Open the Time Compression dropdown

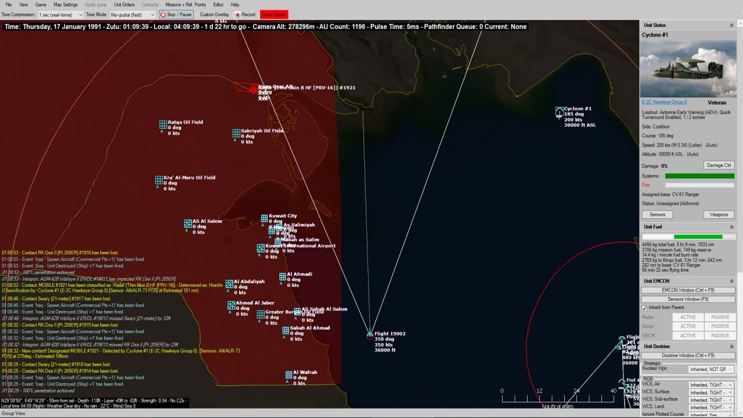[60, 15]
